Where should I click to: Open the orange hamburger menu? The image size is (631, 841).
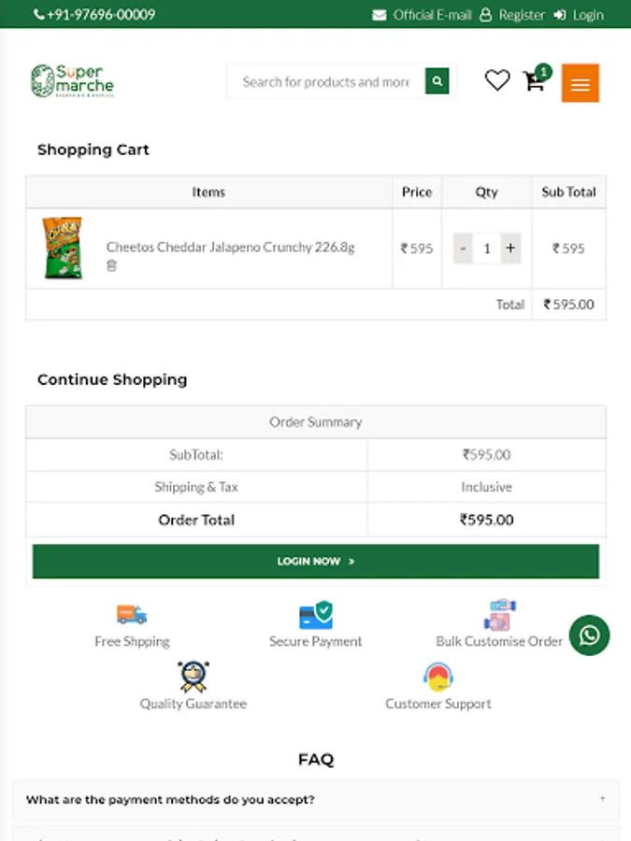[580, 83]
